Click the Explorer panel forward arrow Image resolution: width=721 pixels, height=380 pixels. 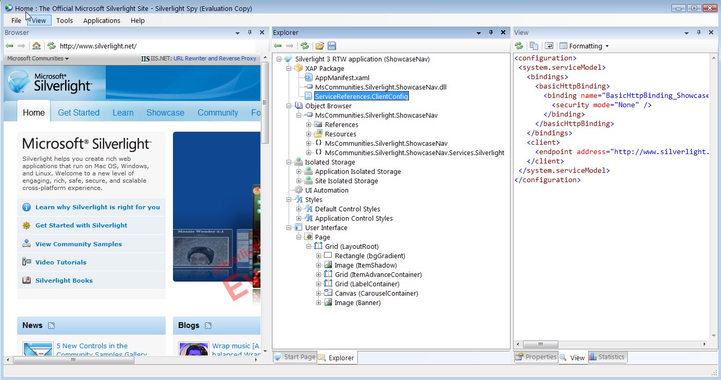[x=290, y=46]
